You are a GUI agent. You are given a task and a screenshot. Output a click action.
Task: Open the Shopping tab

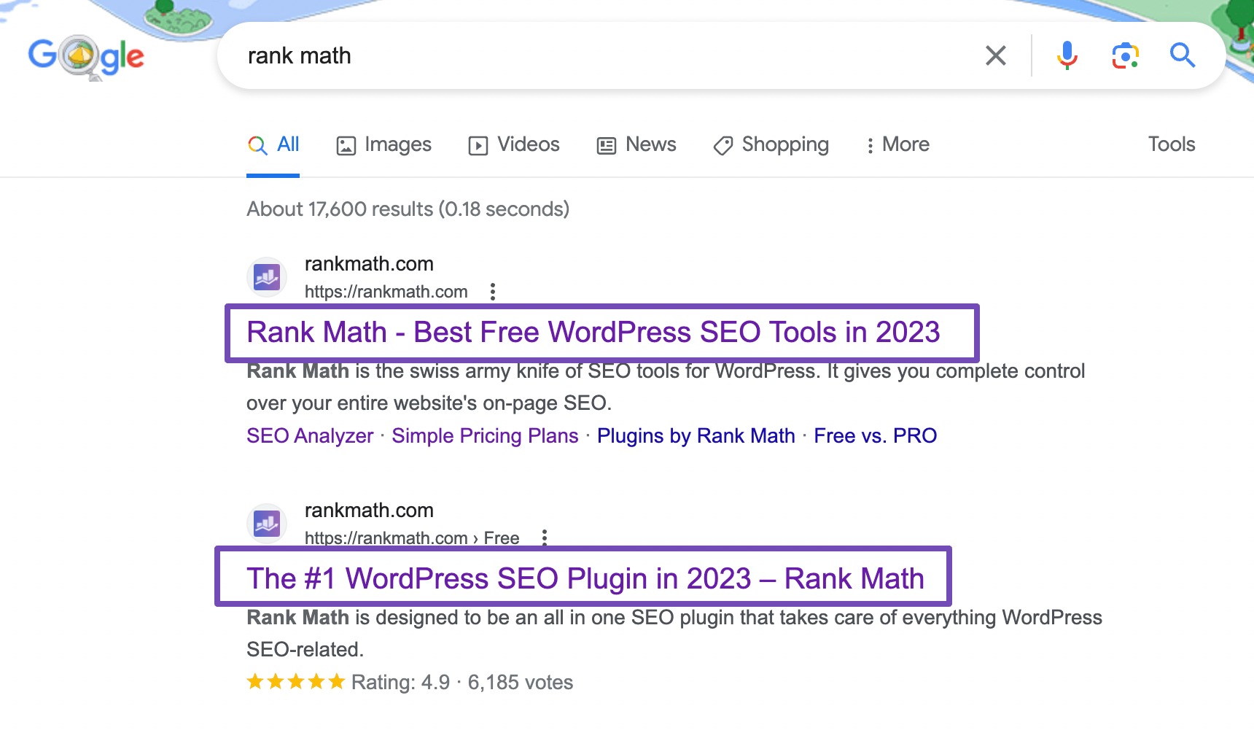point(771,144)
